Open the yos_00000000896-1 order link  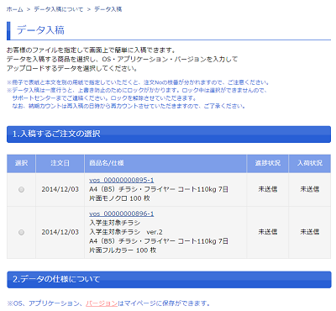(x=122, y=213)
